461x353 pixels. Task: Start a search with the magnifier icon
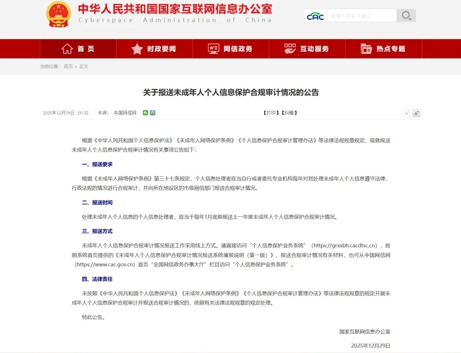tap(406, 15)
